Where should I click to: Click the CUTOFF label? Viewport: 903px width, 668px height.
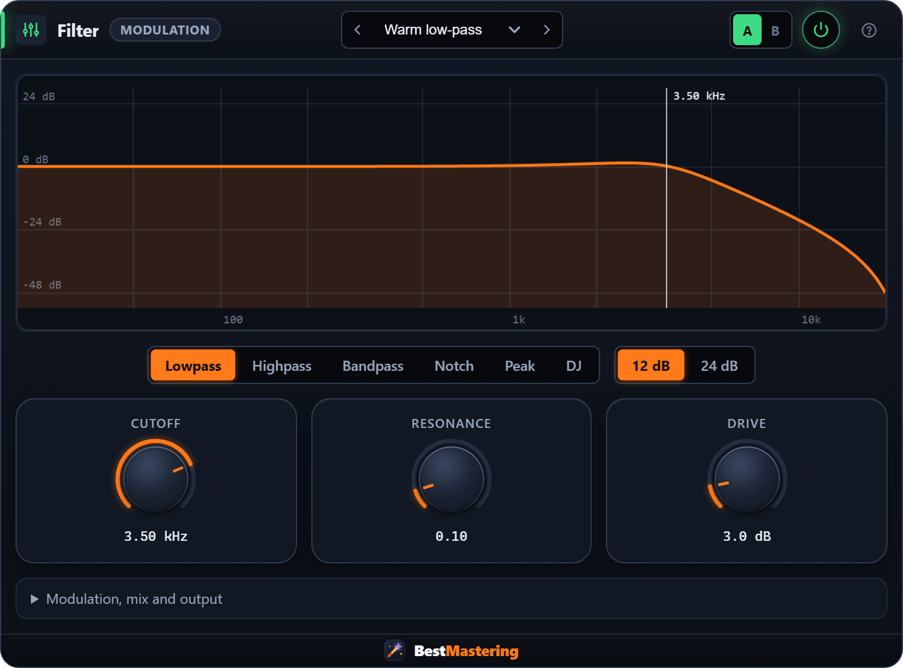[x=156, y=424]
